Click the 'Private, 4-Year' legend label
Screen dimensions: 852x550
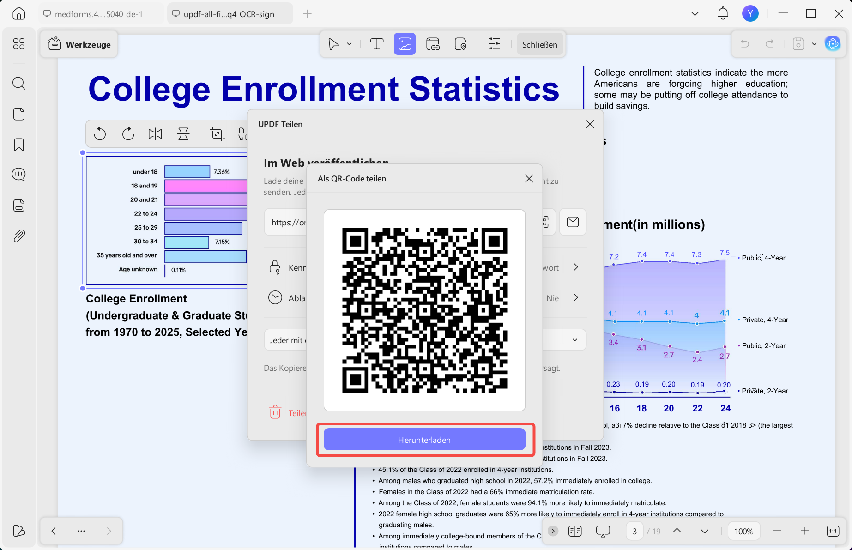[x=765, y=320]
